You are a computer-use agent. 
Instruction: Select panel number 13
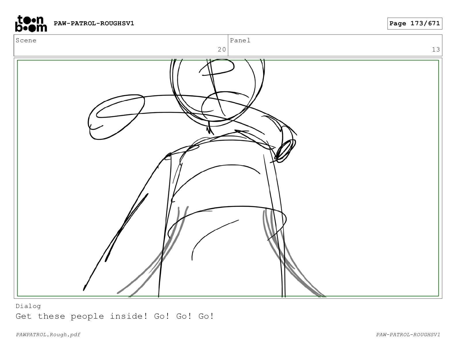click(436, 49)
